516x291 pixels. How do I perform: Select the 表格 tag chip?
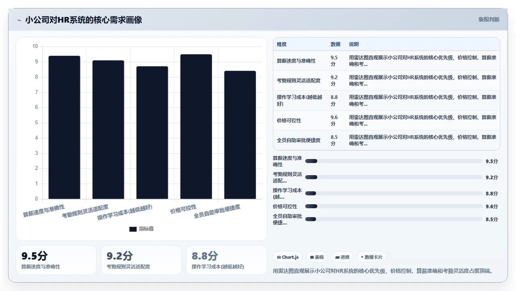(x=317, y=257)
